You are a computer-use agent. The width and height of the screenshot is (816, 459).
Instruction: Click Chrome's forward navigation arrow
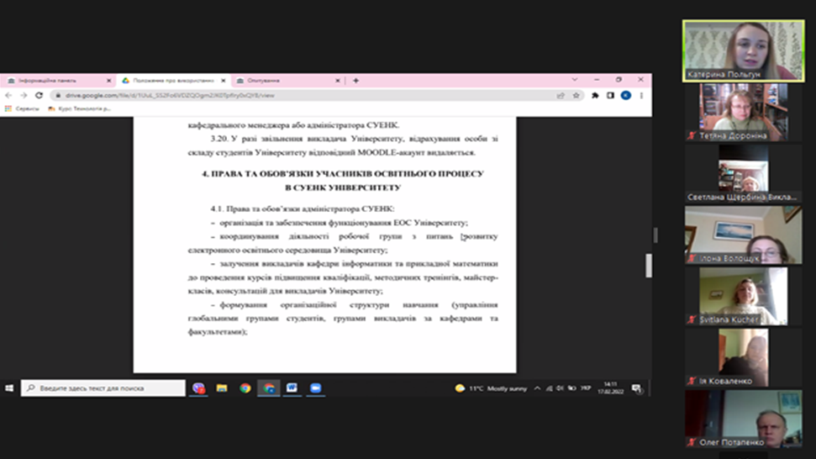[24, 95]
